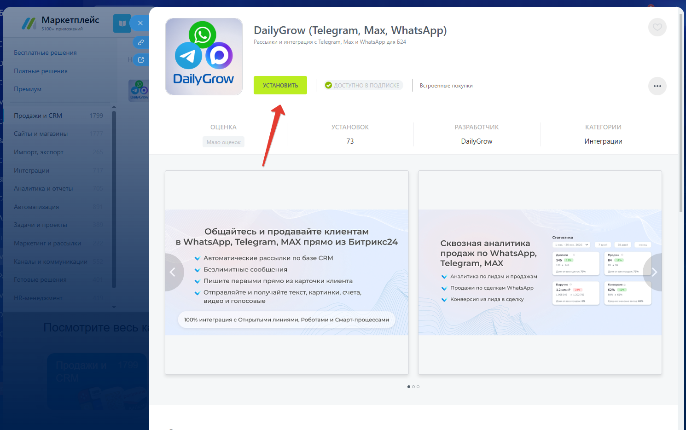Viewport: 686px width, 430px height.
Task: Select Продажи и CRM in sidebar
Action: coord(38,116)
